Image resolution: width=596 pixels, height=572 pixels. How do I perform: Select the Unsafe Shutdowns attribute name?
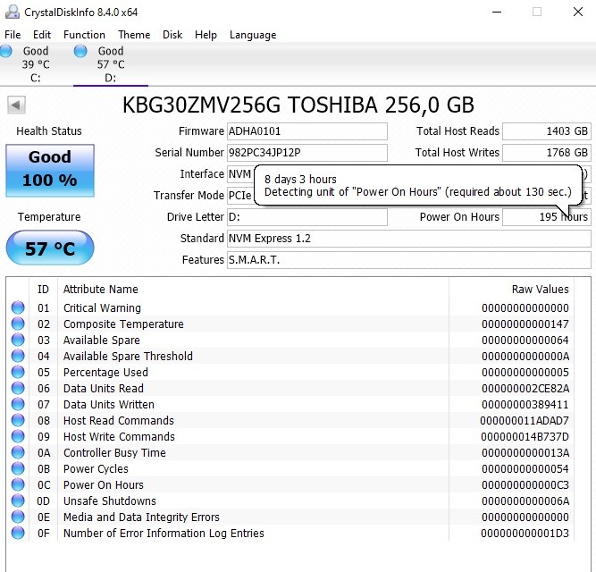click(x=110, y=500)
